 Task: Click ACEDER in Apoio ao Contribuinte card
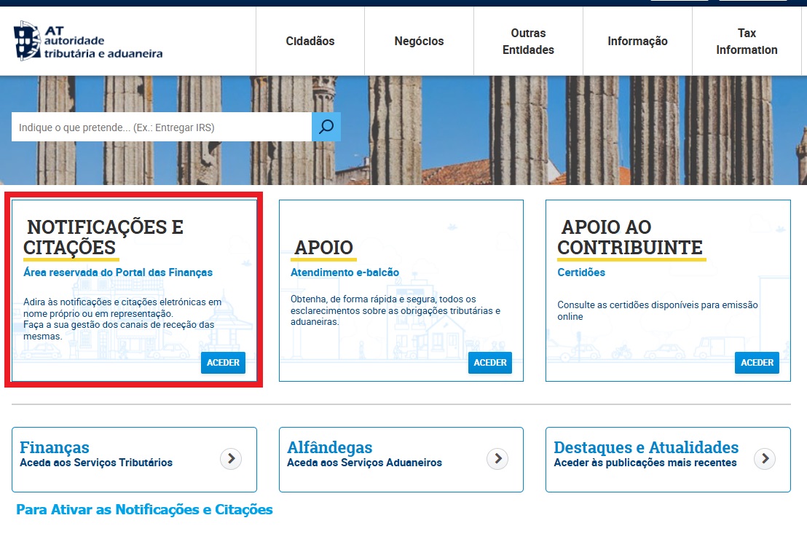pyautogui.click(x=757, y=362)
